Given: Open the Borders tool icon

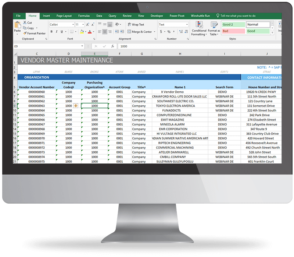Looking at the screenshot, I should (x=72, y=32).
